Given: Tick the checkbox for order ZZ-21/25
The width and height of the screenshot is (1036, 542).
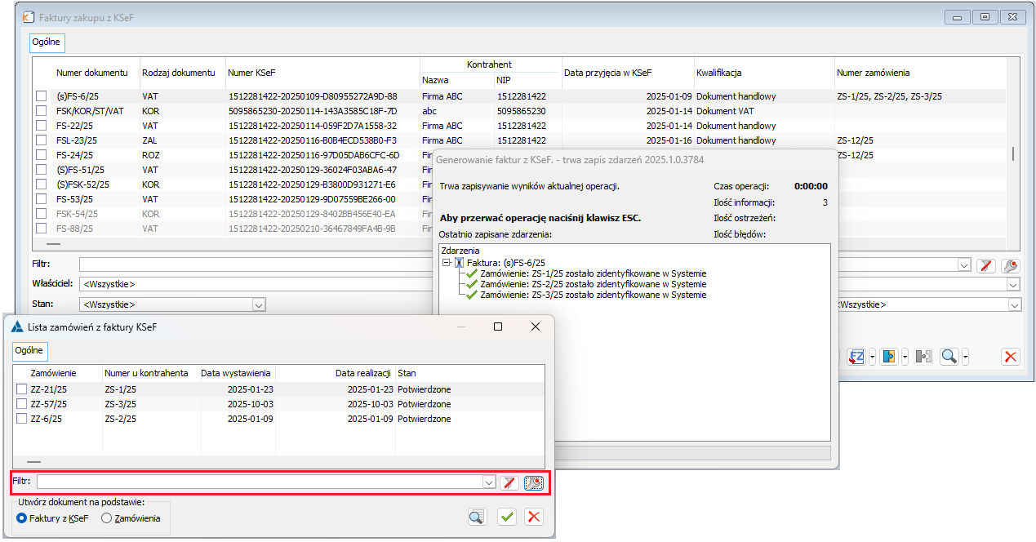Looking at the screenshot, I should coord(22,389).
